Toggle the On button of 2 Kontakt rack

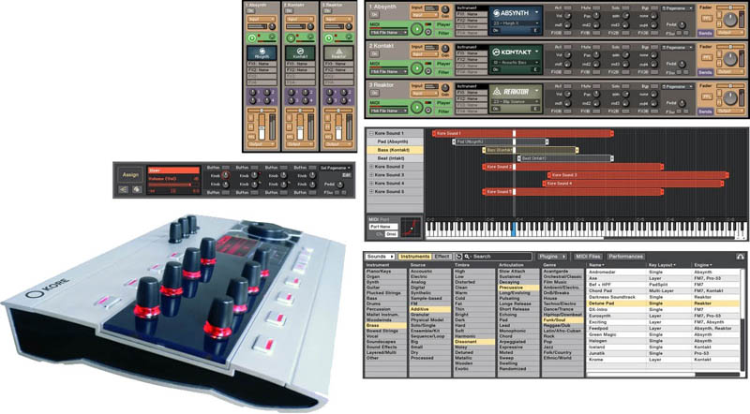click(374, 54)
